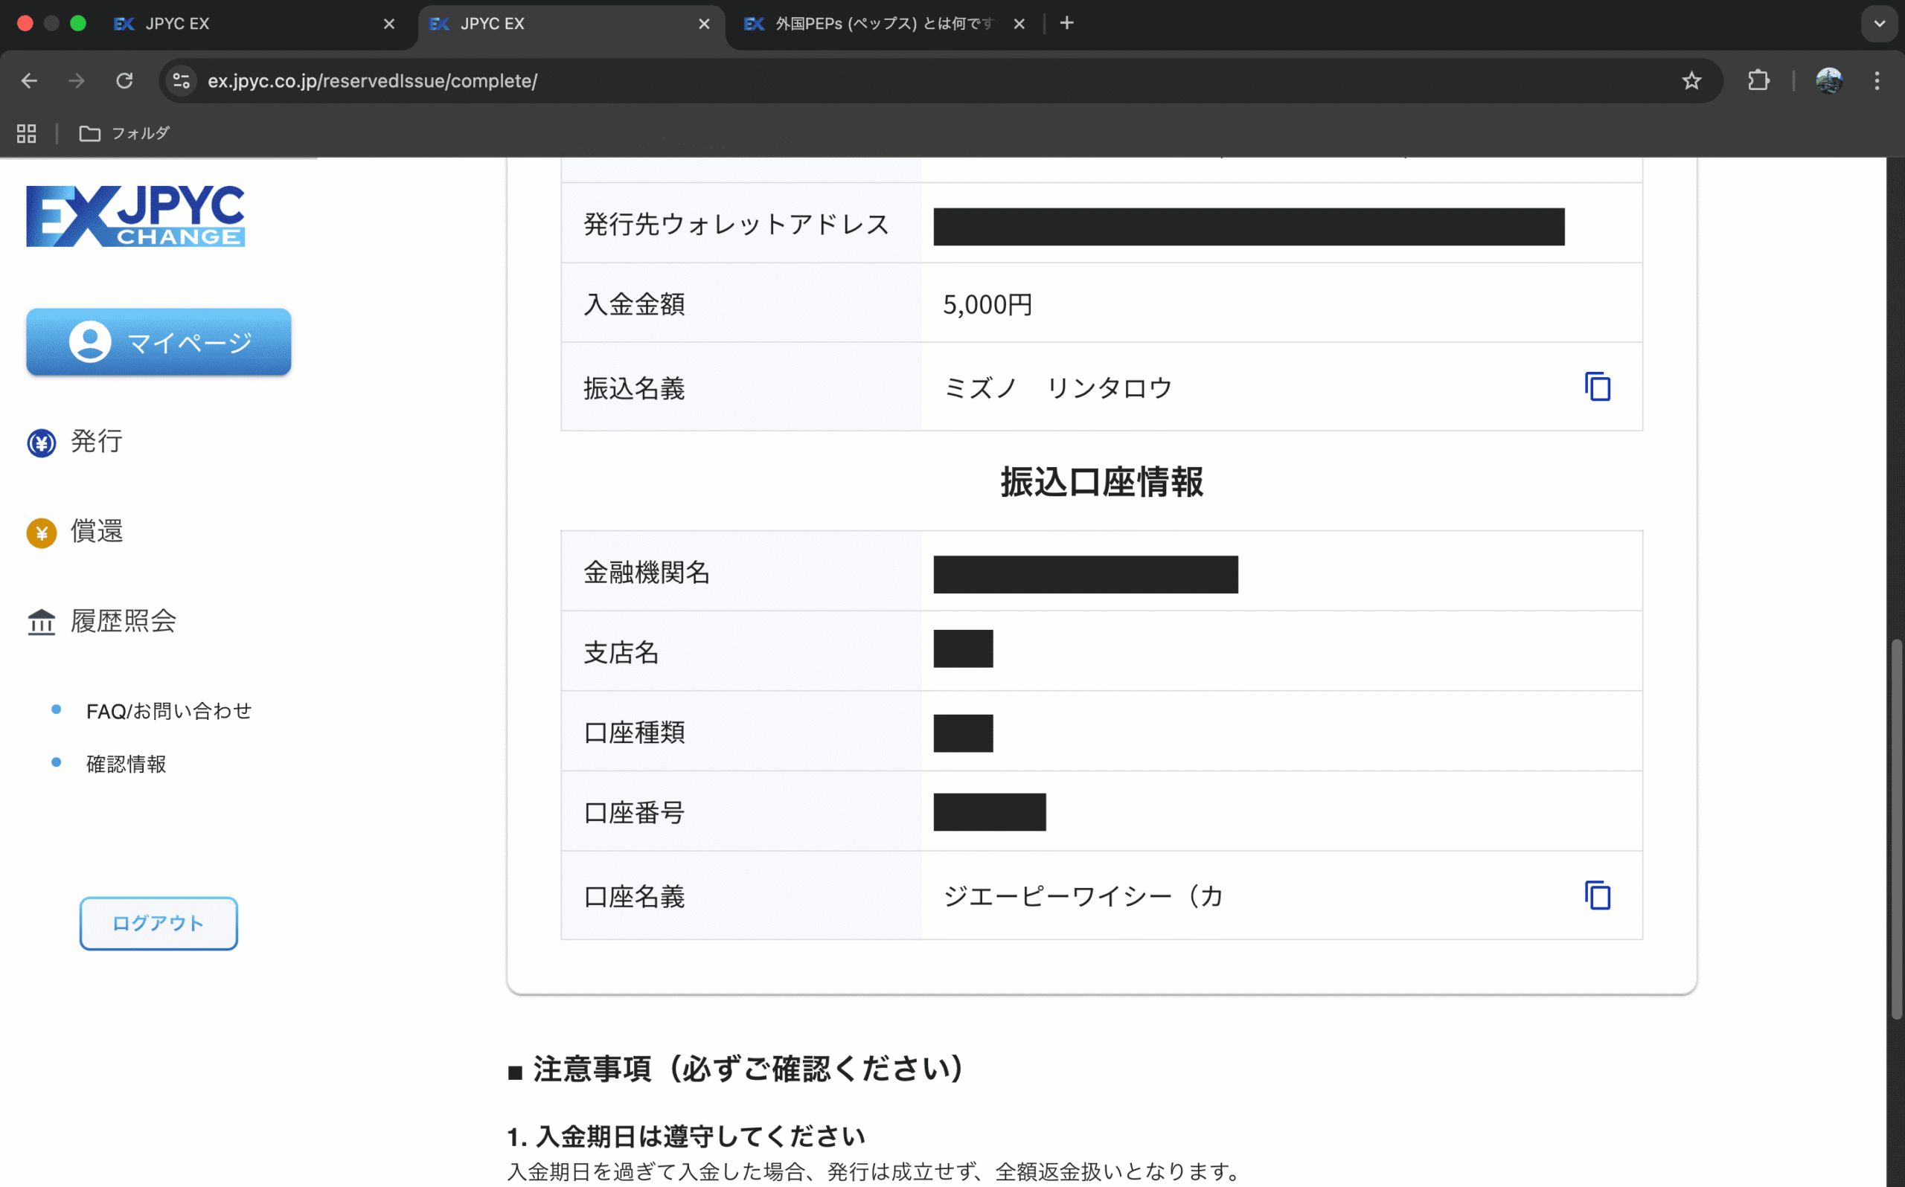
Task: Click the site information icon in address bar
Action: pyautogui.click(x=182, y=81)
